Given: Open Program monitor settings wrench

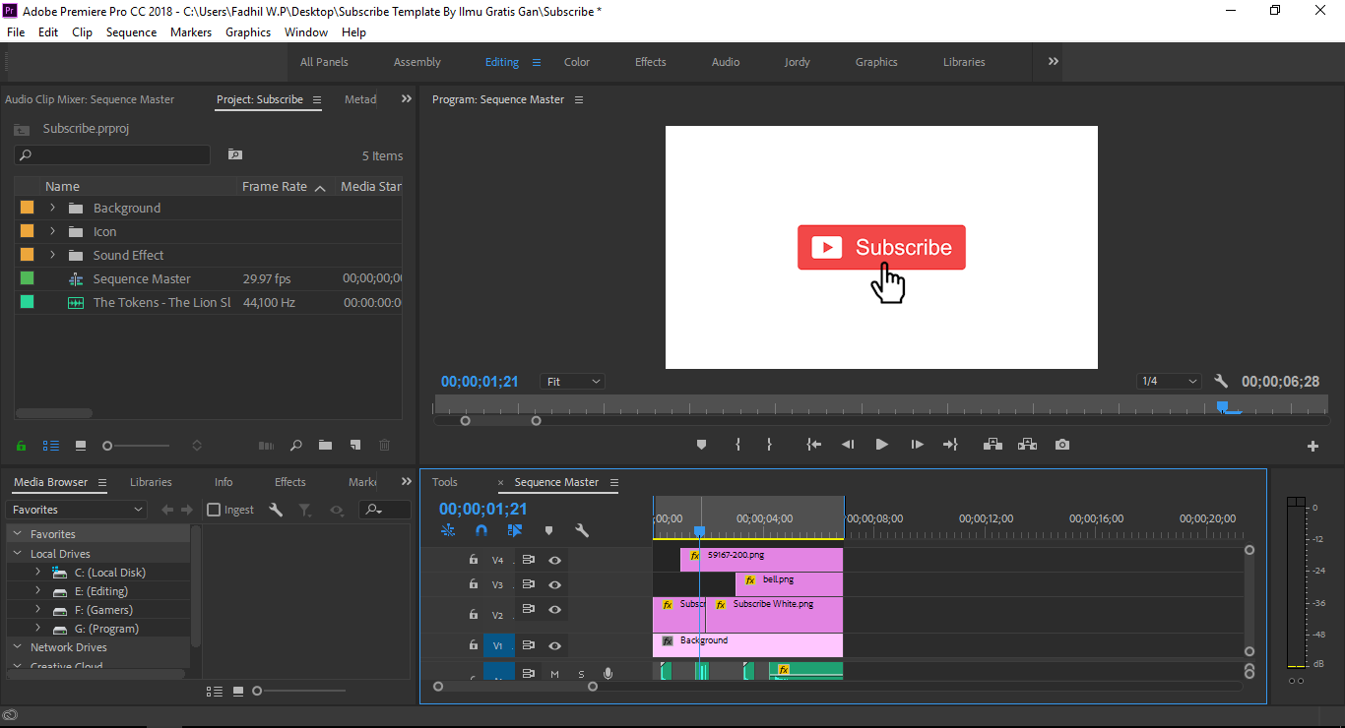Looking at the screenshot, I should click(x=1221, y=382).
